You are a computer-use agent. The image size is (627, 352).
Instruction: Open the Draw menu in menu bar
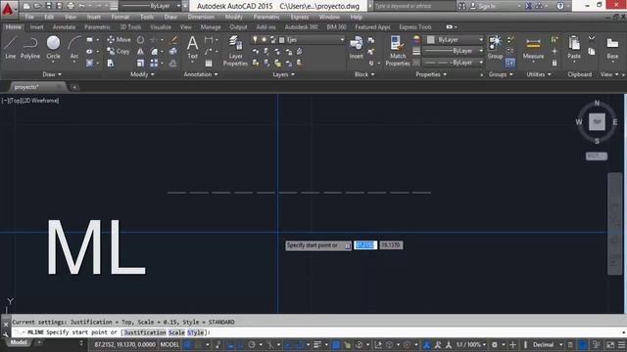pos(170,18)
